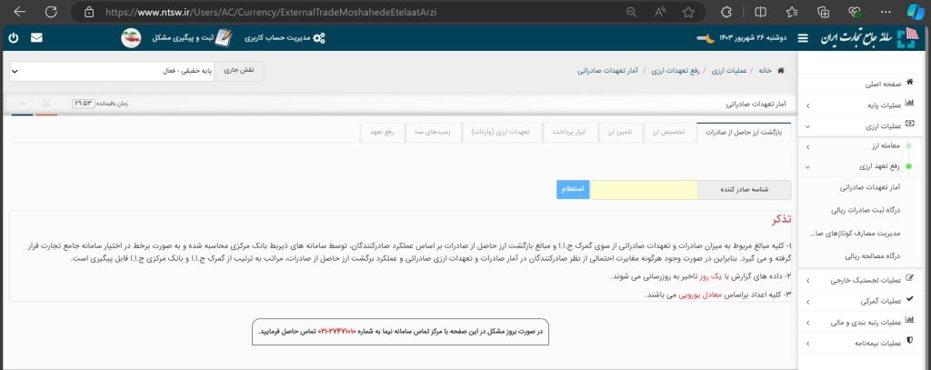Click the browser address bar URL
This screenshot has height=370, width=931.
(270, 12)
